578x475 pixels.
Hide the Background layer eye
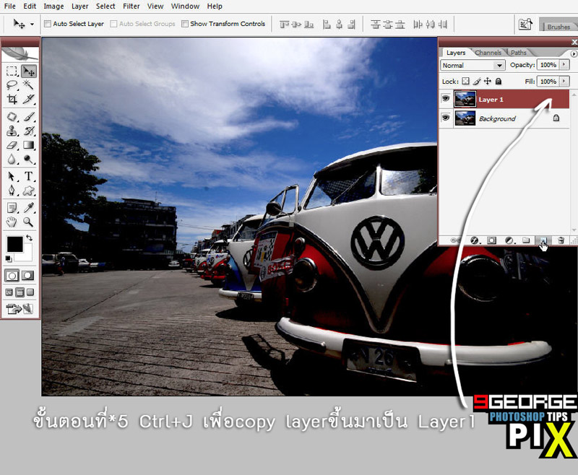(x=446, y=118)
